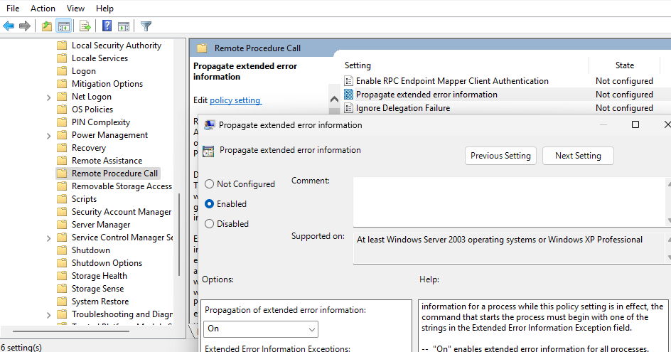Select the Shutdown Options tree item
The height and width of the screenshot is (352, 671).
107,263
